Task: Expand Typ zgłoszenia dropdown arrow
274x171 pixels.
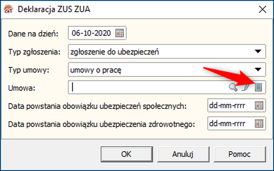Action: [258, 51]
